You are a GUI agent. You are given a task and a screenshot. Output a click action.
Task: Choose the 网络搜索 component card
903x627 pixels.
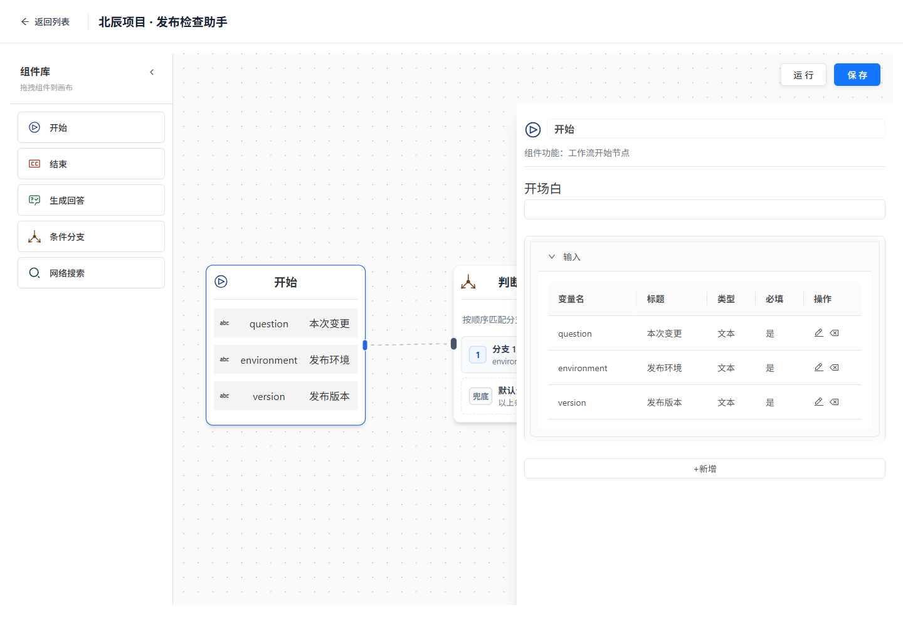(x=91, y=273)
